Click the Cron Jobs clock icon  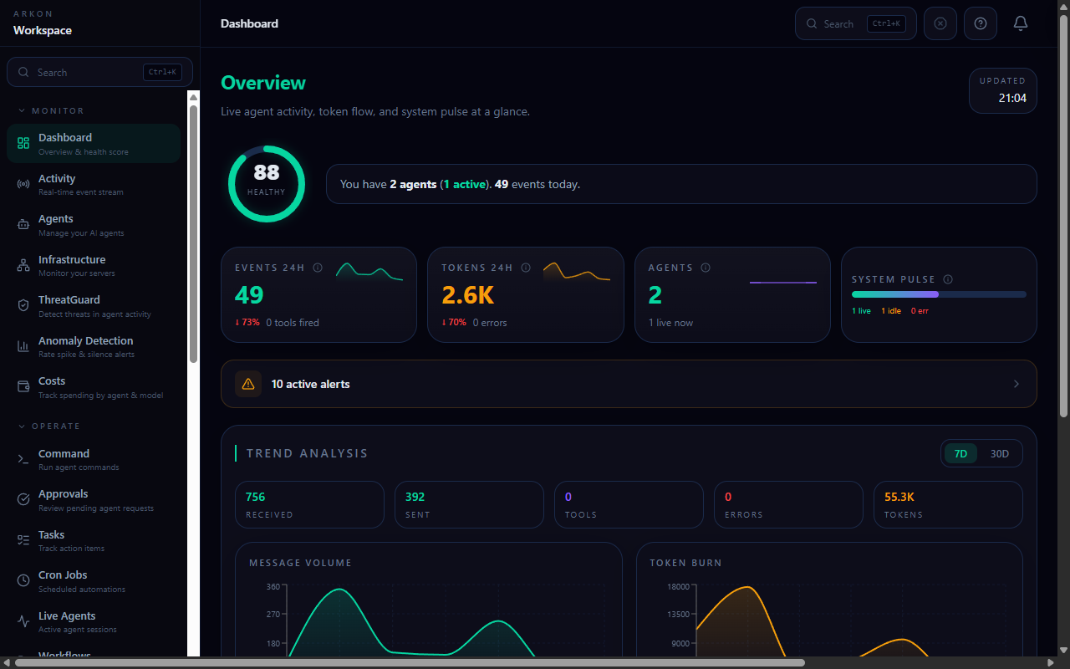coord(23,580)
